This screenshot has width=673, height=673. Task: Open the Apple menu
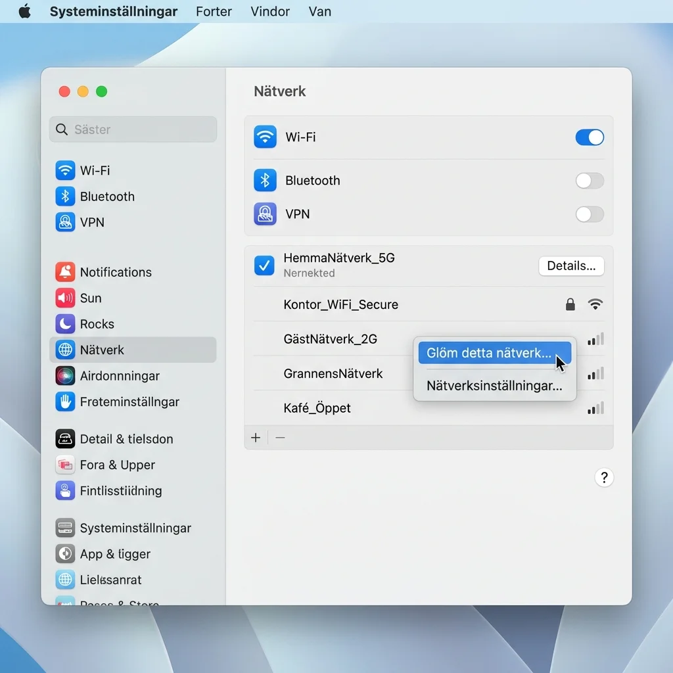coord(25,11)
